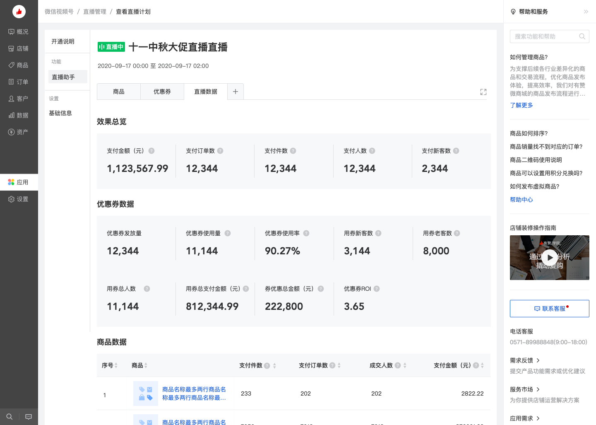Screen dimensions: 596x425
Task: Select 直播助手 menu item
Action: pyautogui.click(x=68, y=77)
